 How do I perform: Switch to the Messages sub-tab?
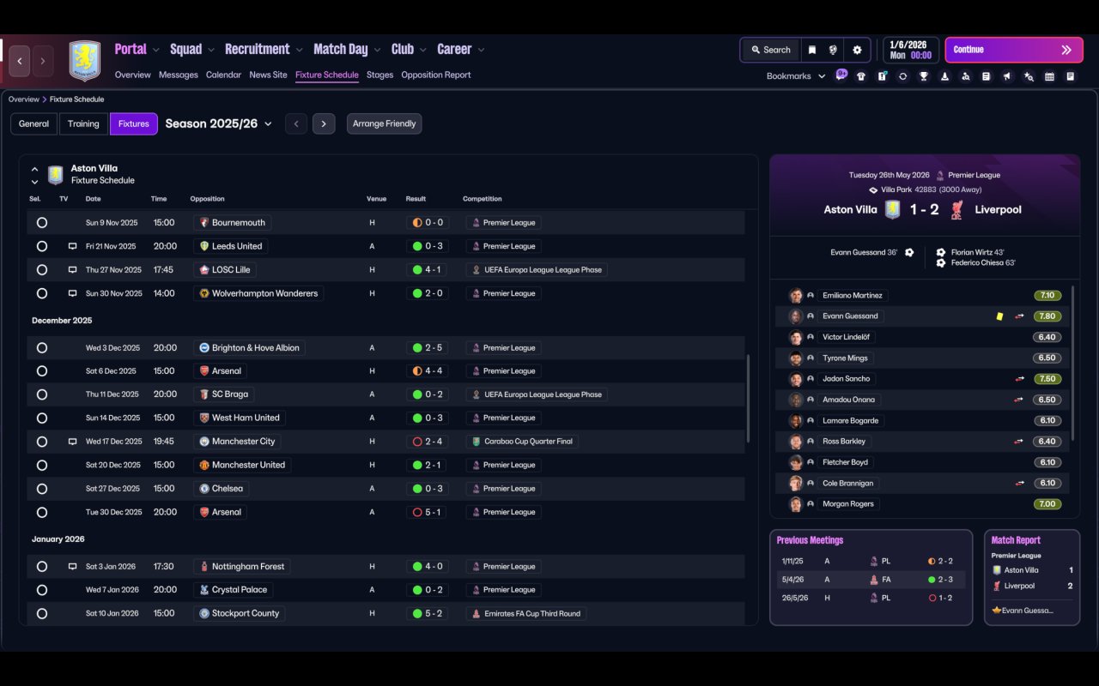pos(179,75)
